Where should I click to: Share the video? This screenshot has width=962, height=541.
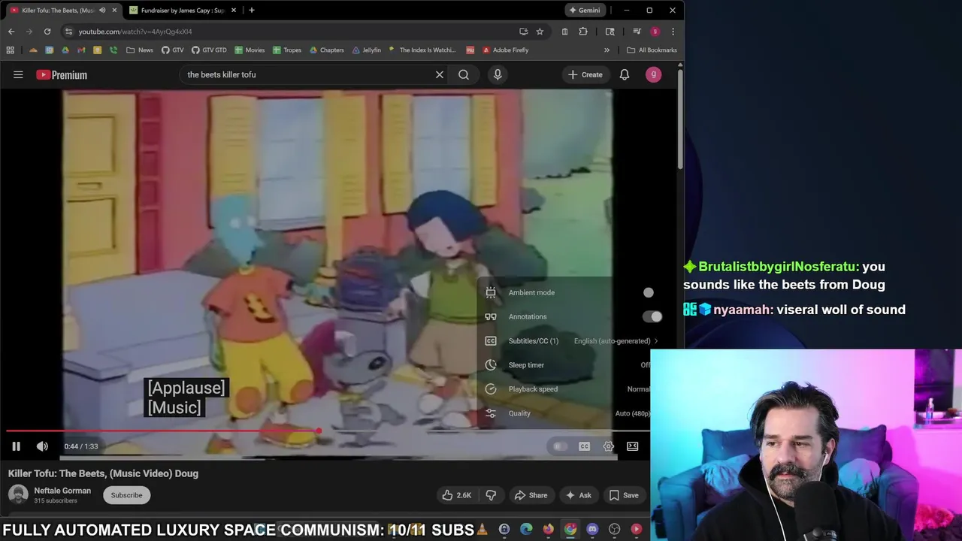(531, 495)
